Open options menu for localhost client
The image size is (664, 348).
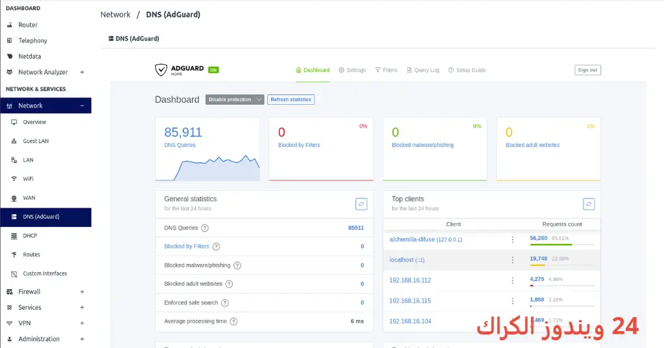point(512,260)
